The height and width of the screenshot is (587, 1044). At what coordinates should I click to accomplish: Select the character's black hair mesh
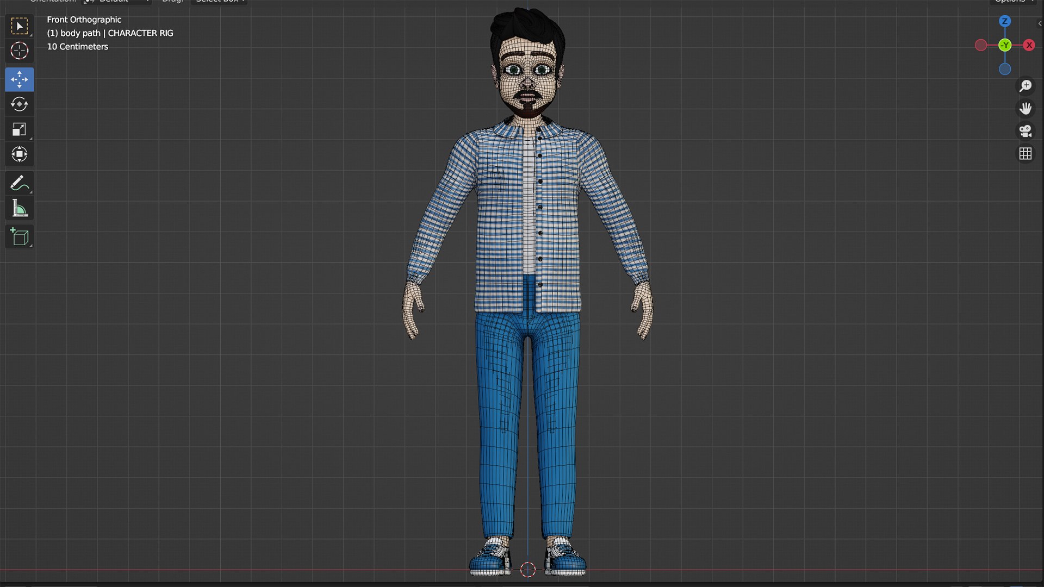[x=526, y=26]
